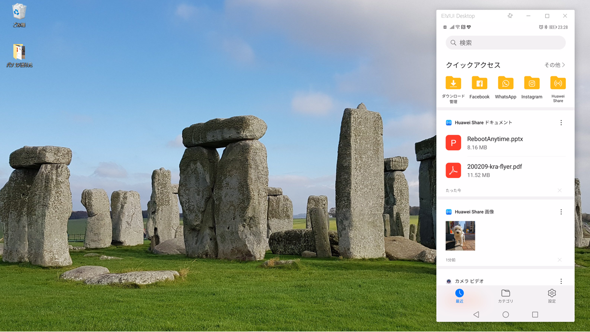Select the パソコン送り元 desktop folder

[x=19, y=56]
